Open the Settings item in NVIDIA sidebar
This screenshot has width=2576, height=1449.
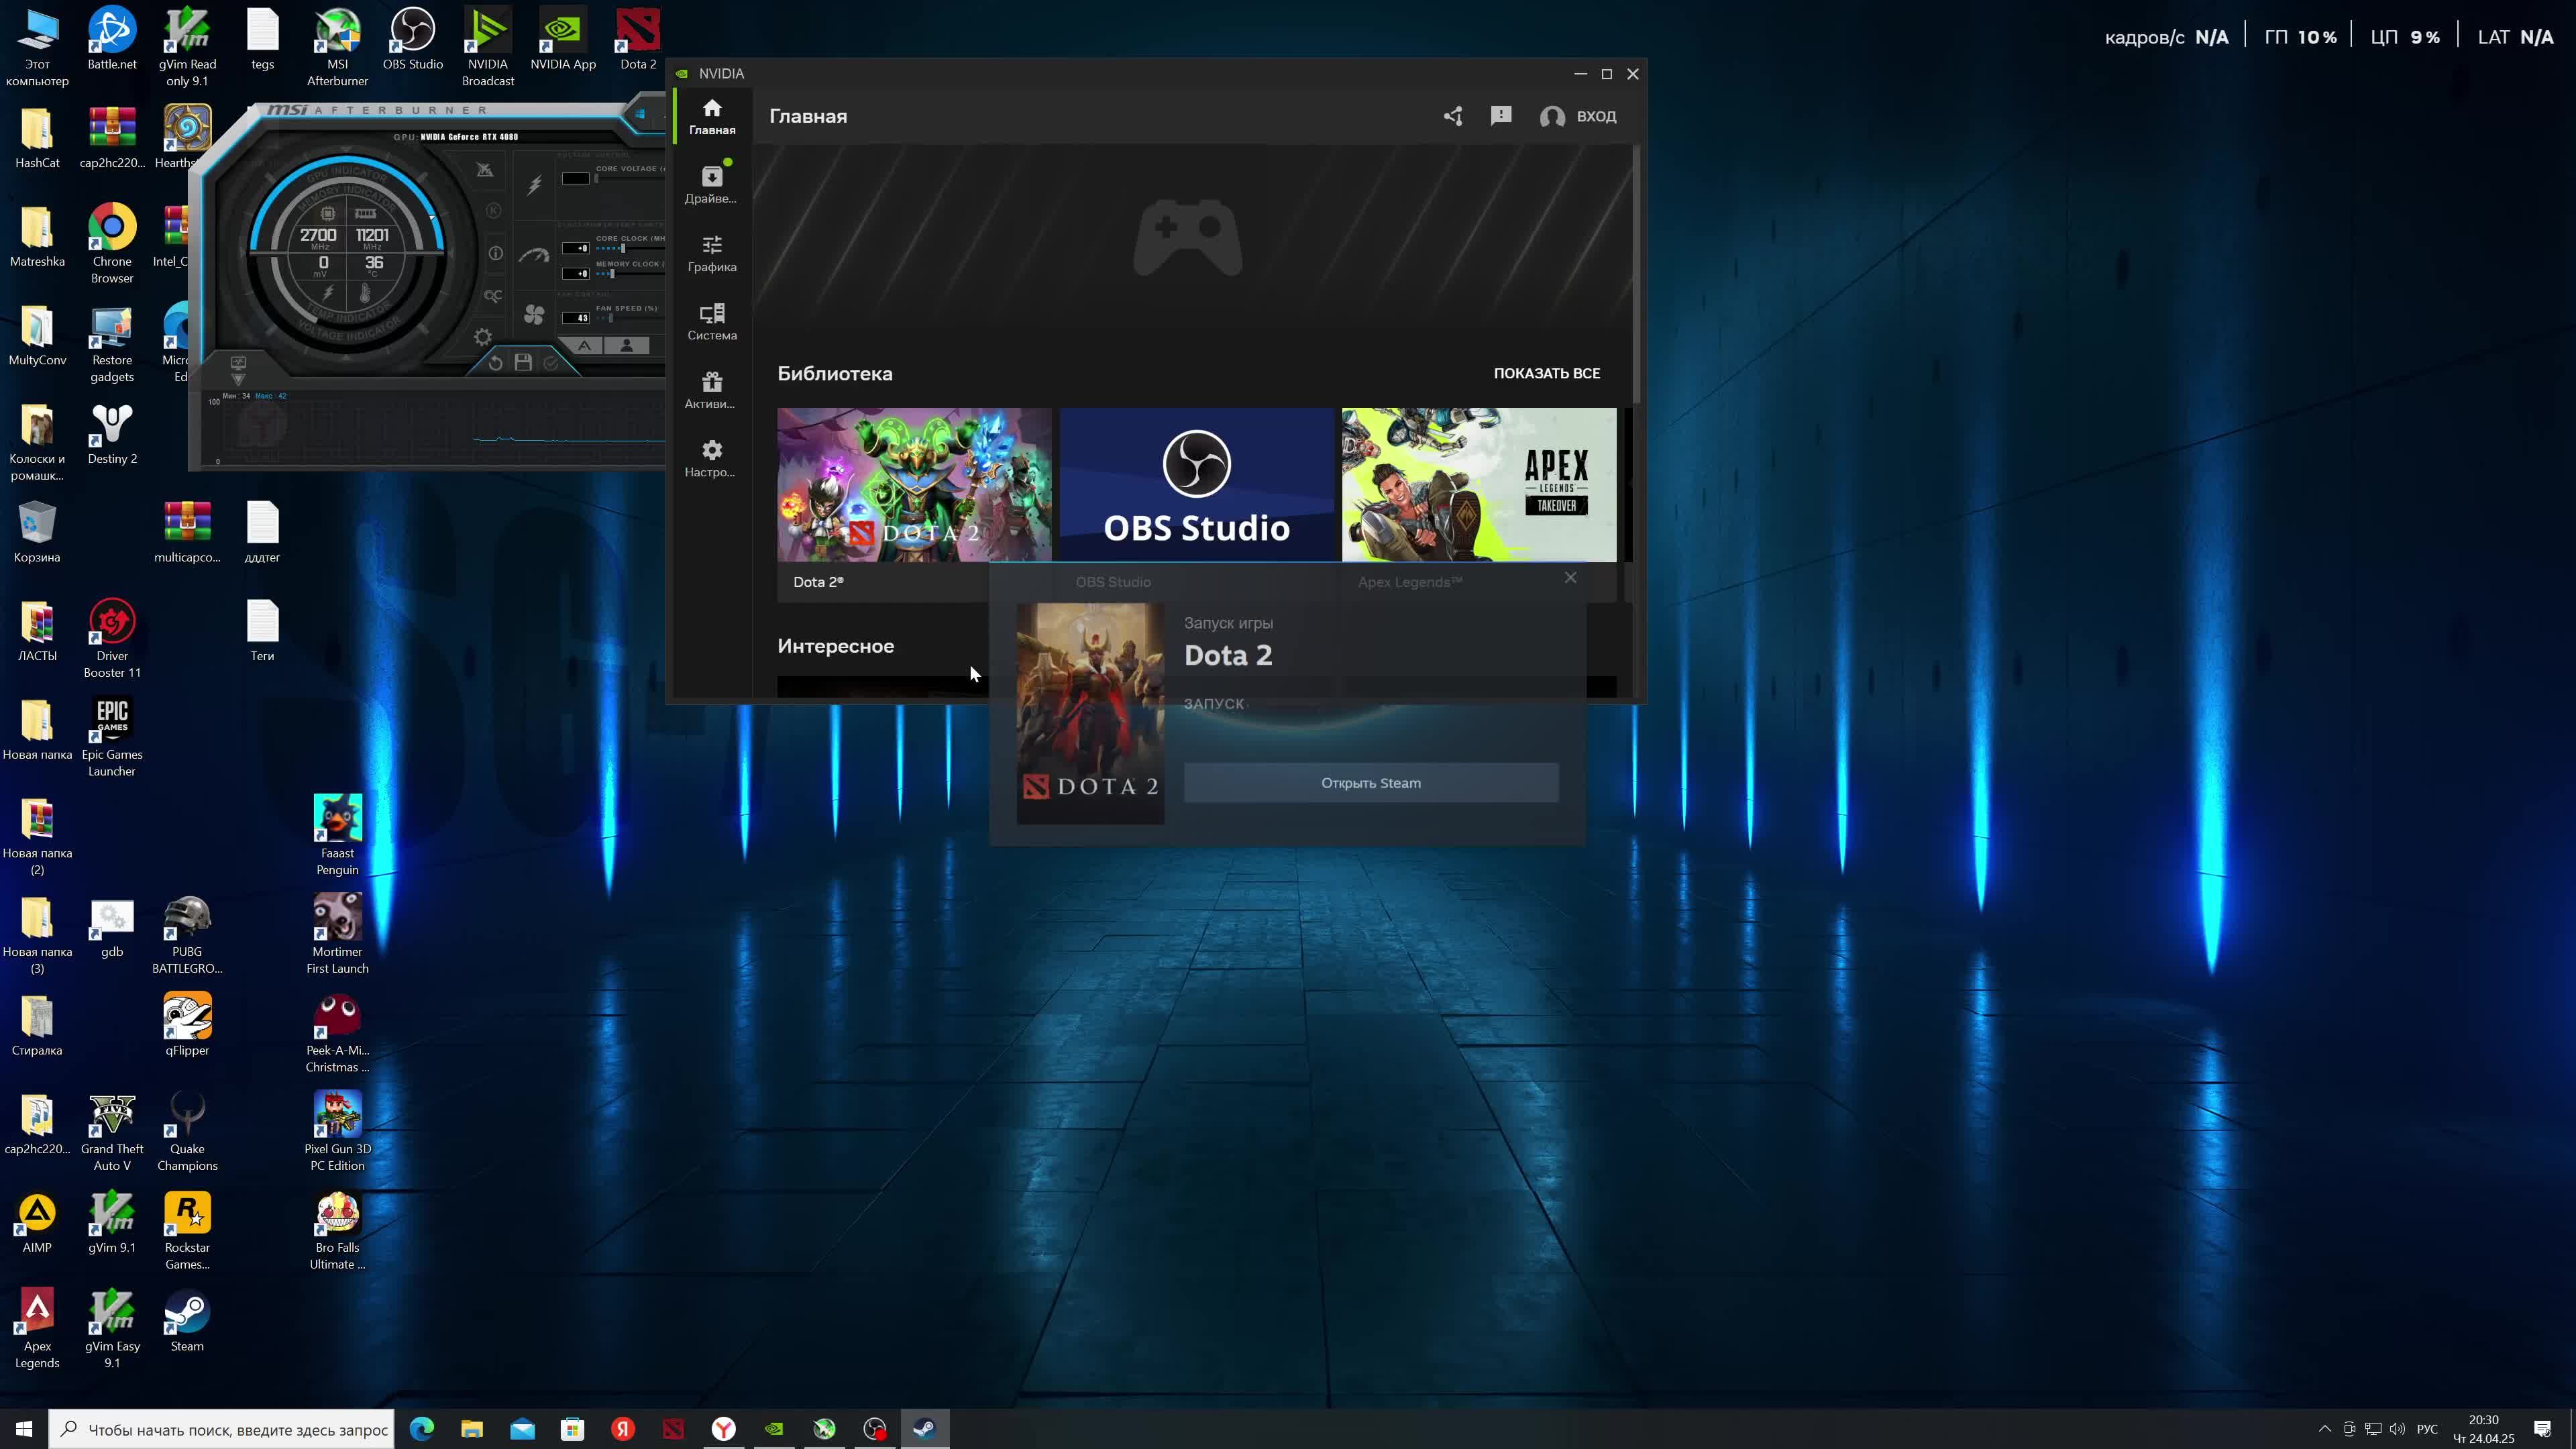(x=711, y=458)
